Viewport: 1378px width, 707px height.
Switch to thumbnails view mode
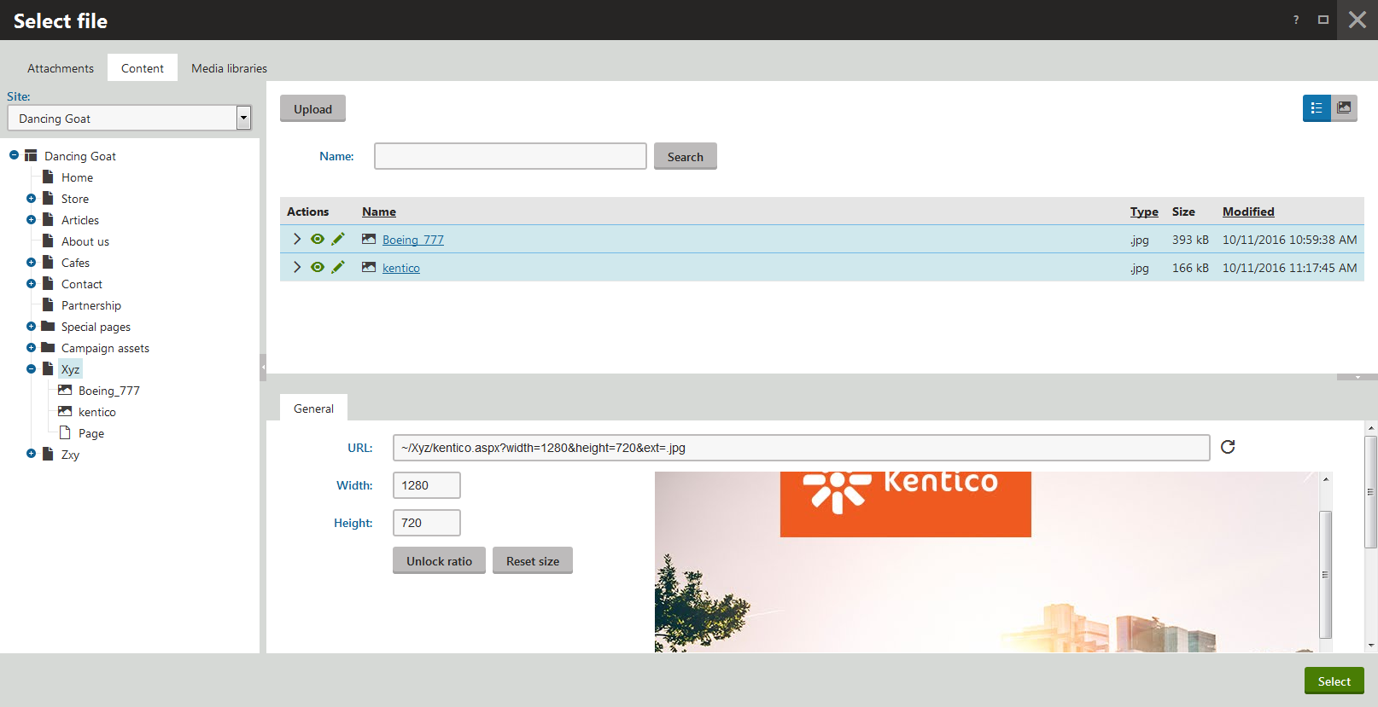tap(1344, 108)
